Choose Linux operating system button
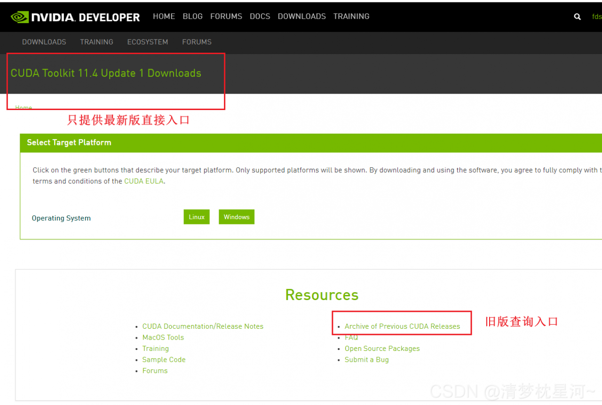602x405 pixels. [x=197, y=217]
